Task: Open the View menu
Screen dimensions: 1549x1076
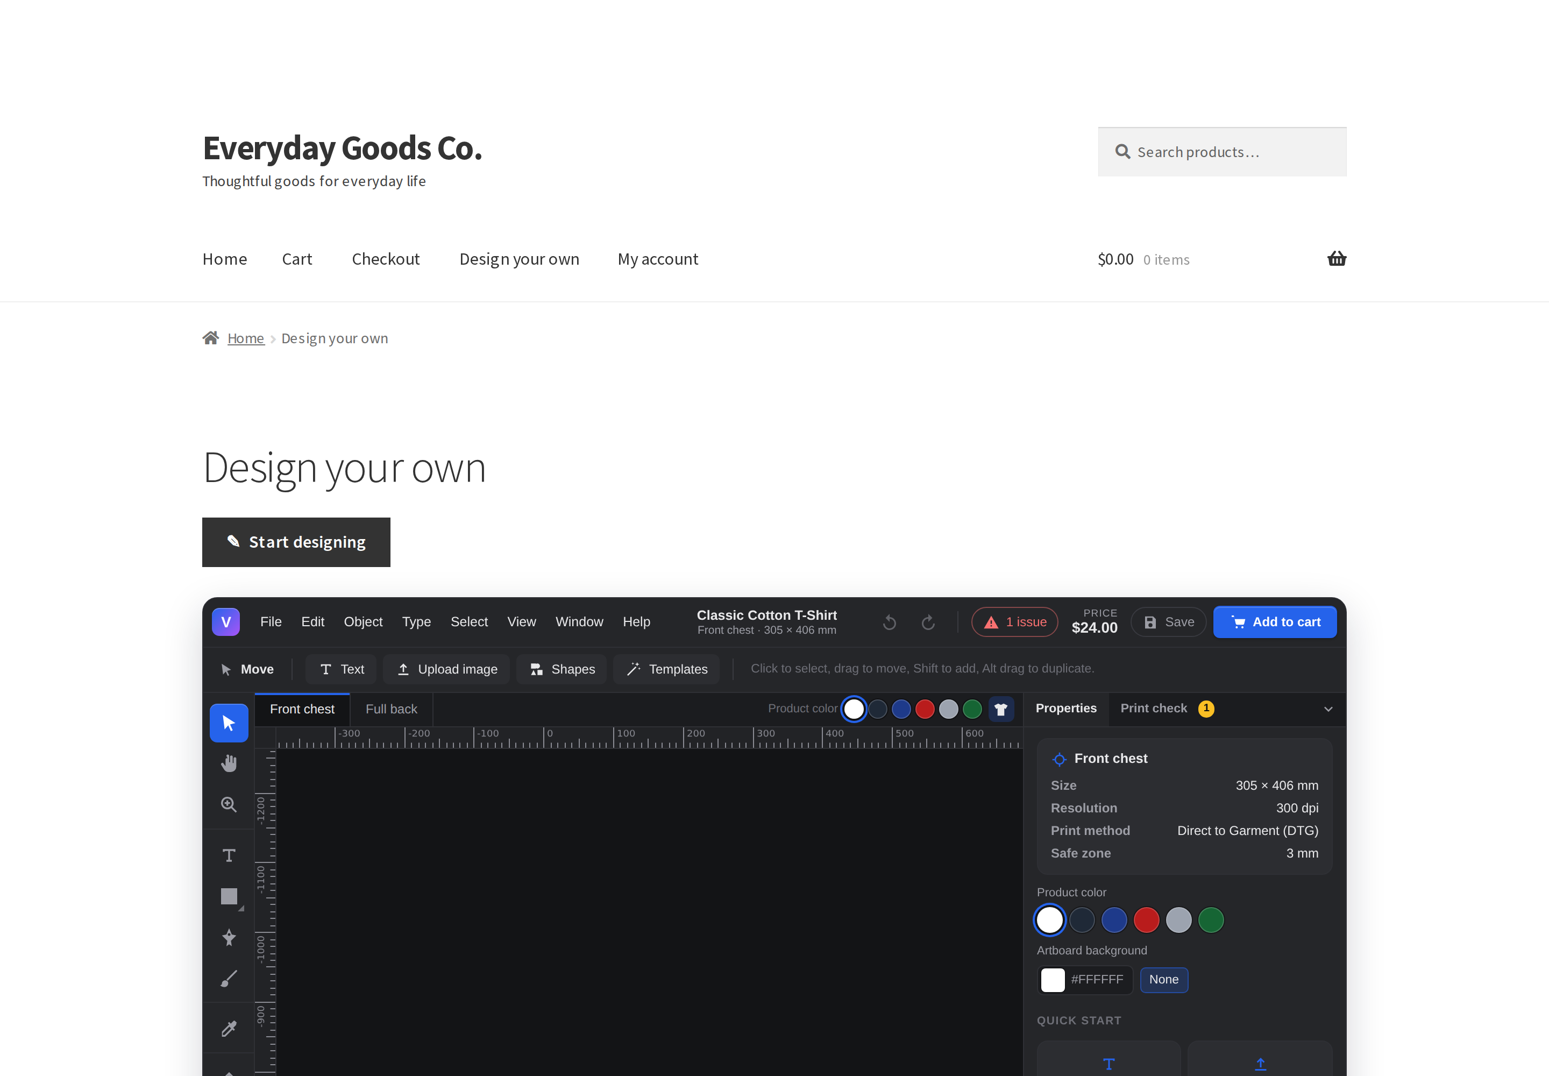Action: (522, 621)
